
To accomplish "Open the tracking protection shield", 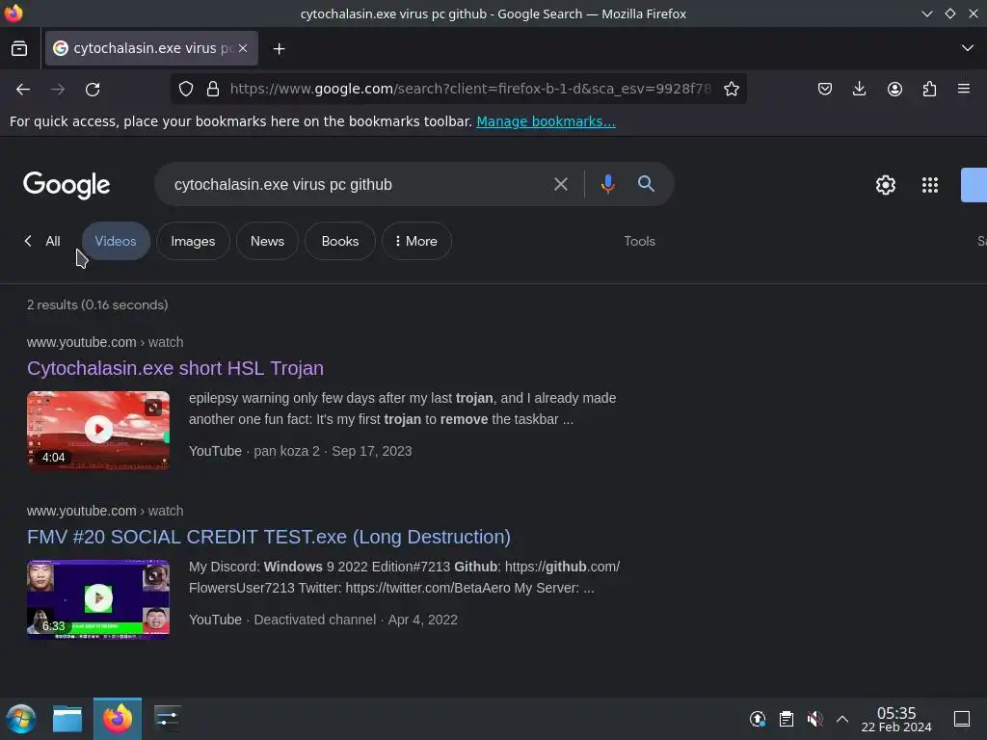I will click(186, 89).
